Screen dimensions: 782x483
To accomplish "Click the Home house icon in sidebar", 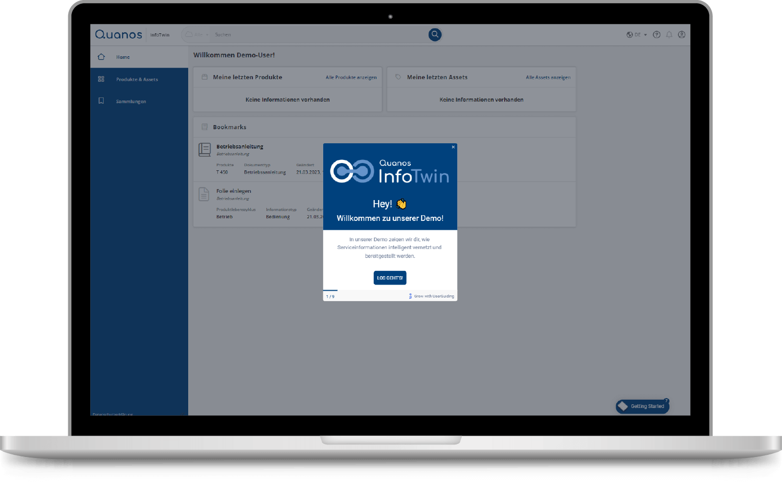I will click(x=101, y=57).
